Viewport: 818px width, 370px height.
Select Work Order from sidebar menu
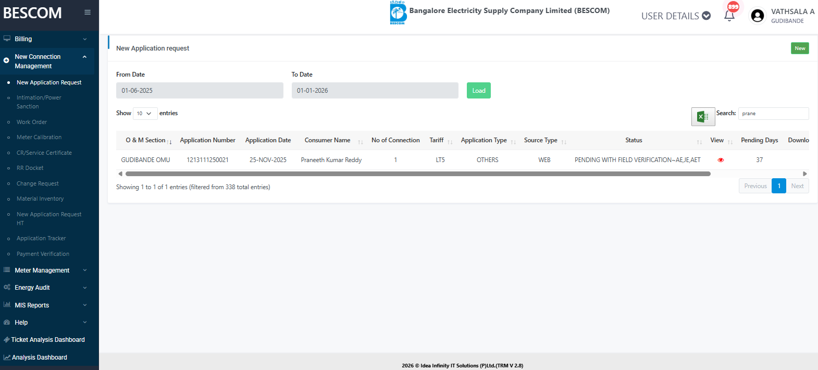[32, 122]
